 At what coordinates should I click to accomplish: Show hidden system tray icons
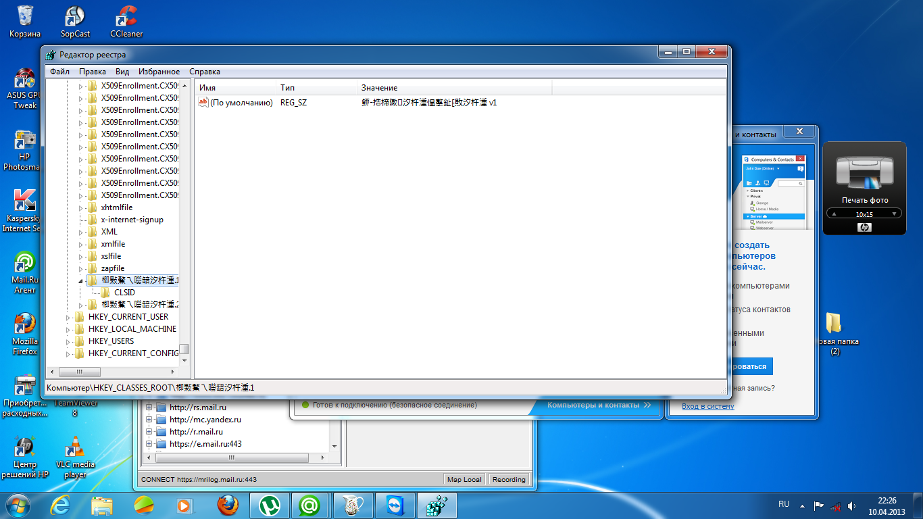802,505
